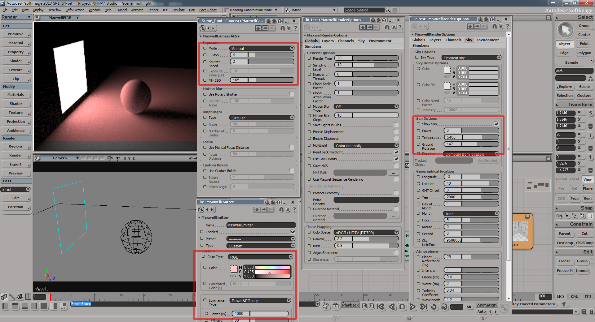This screenshot has width=595, height=322.
Task: Click the set keyframe key icon
Action: click(x=504, y=308)
